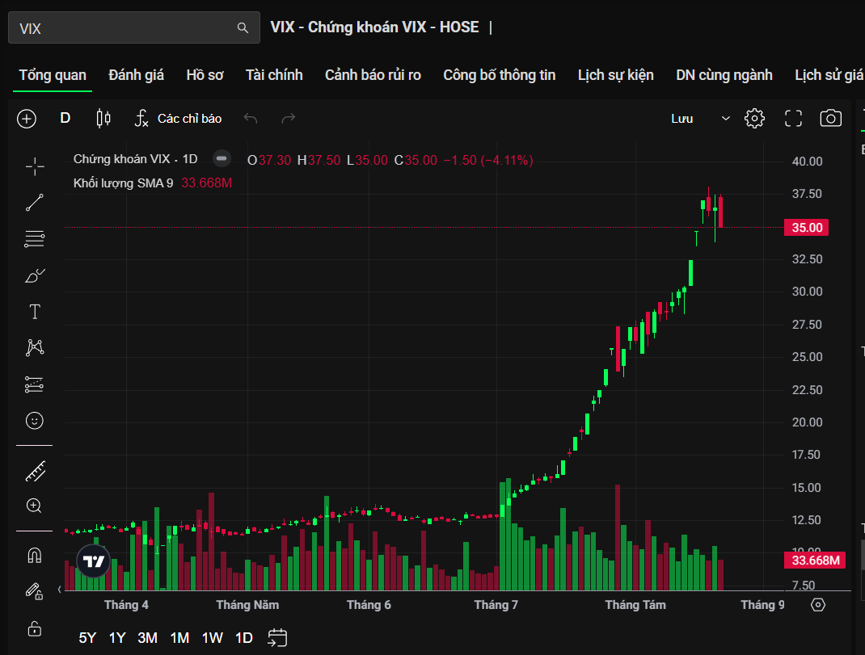Click the Khối lượng SMA 9 legend
The image size is (865, 655).
[123, 183]
